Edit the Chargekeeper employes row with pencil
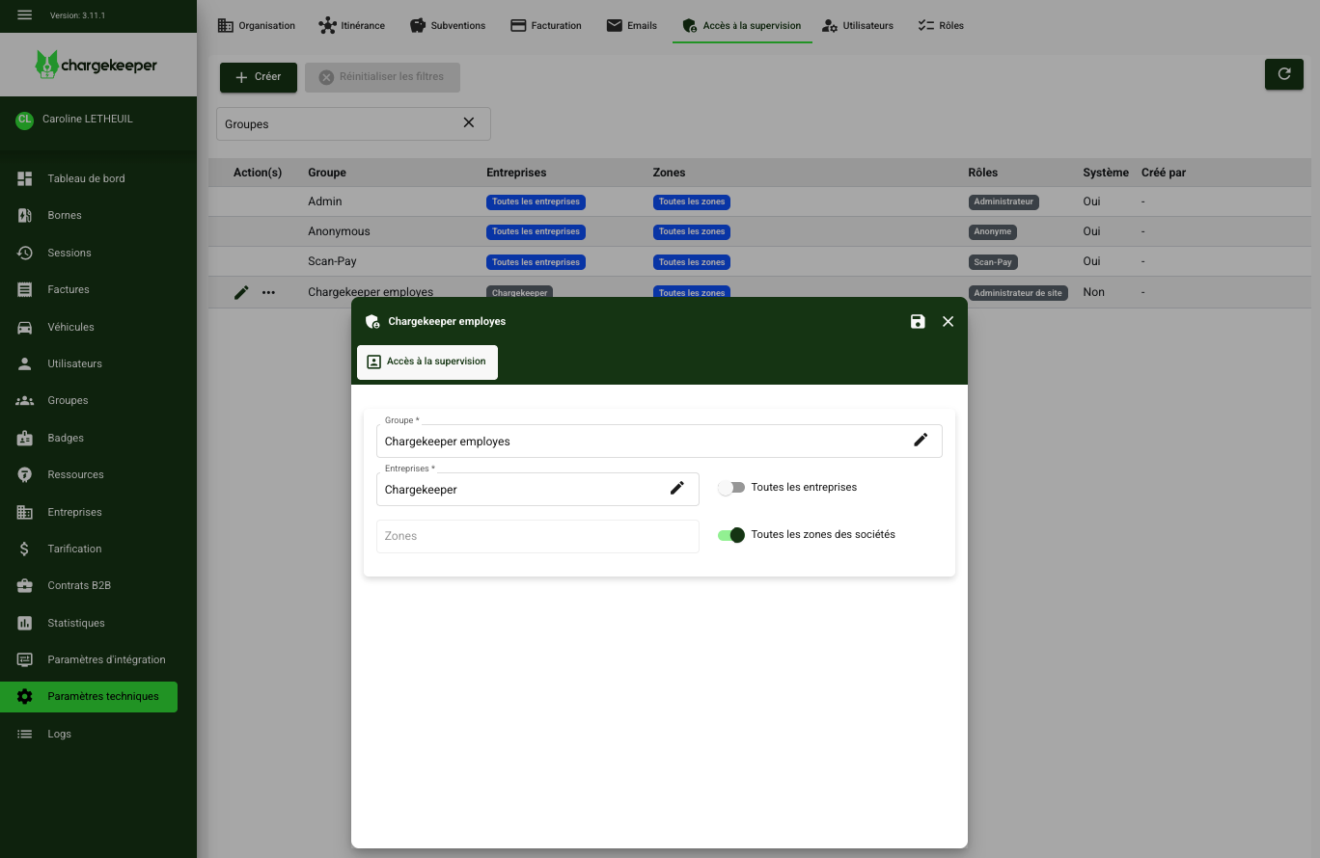 coord(241,292)
